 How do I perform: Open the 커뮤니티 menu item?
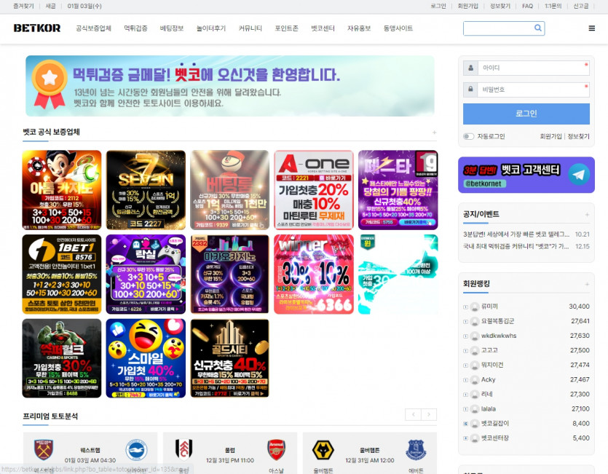(x=250, y=28)
